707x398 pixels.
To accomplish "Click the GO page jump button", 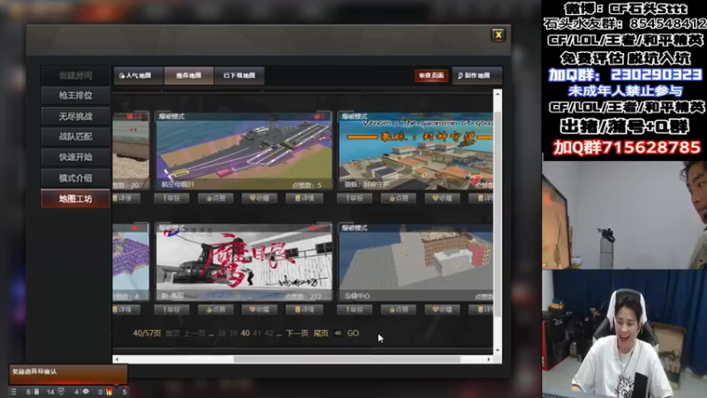I will 353,333.
